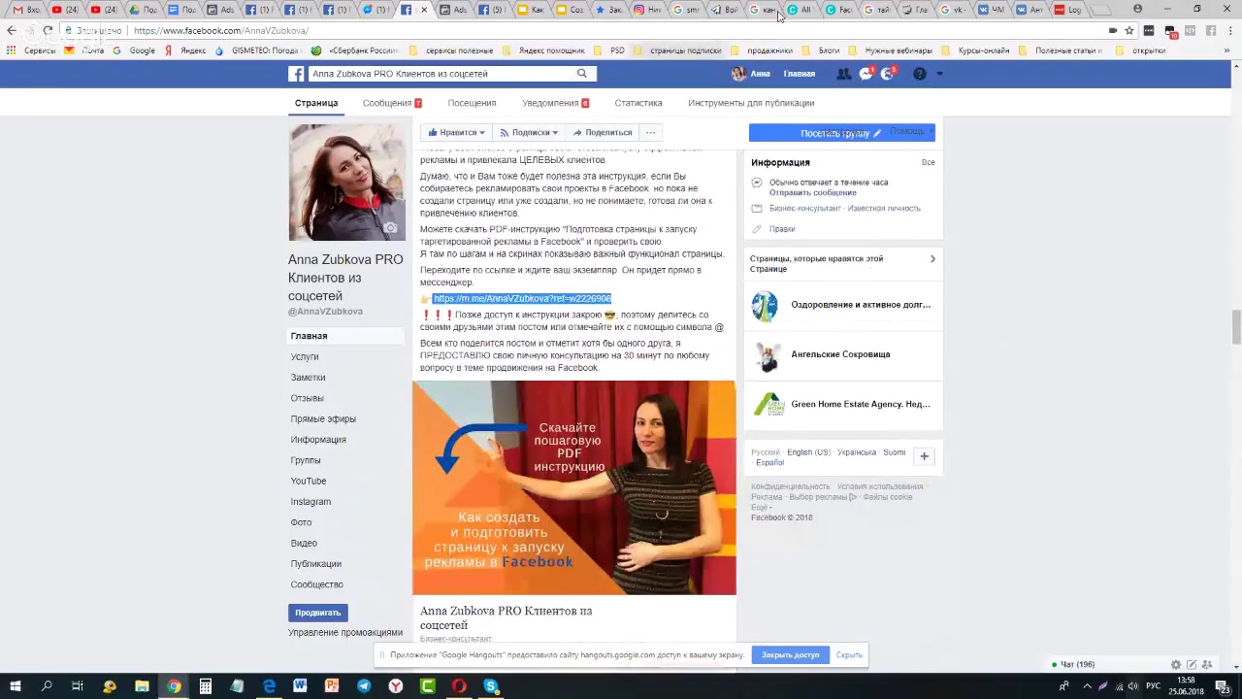Open Сообщество in page sidebar

[x=317, y=584]
